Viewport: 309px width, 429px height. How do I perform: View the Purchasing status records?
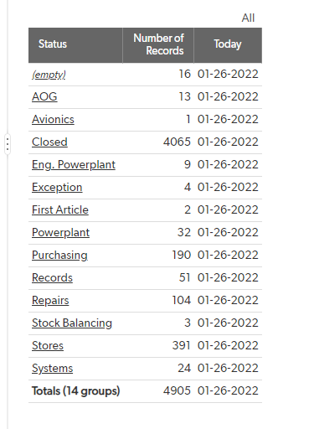pos(59,256)
